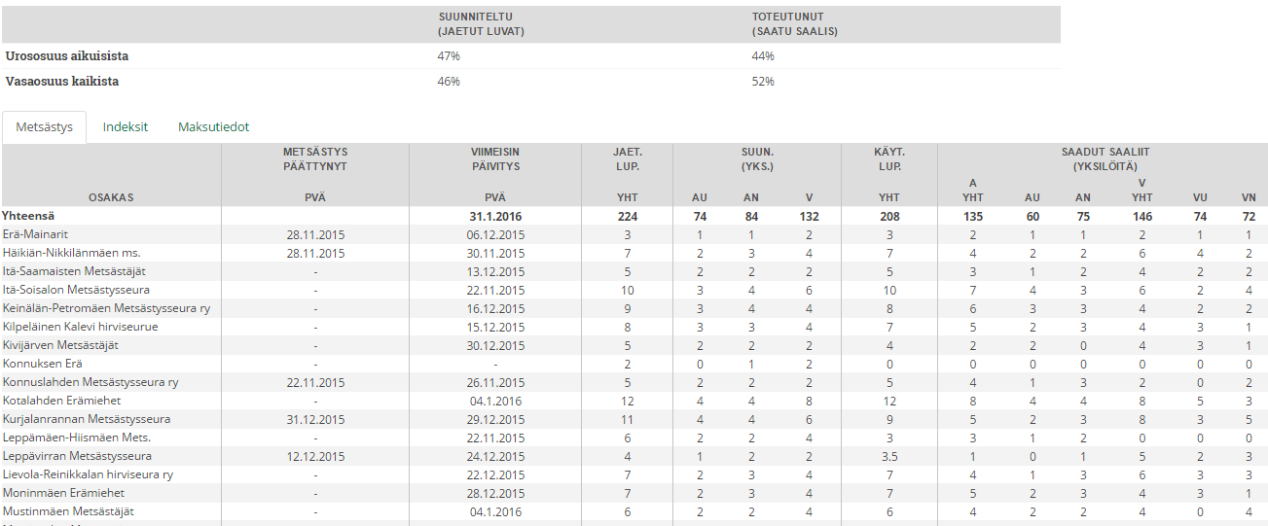Open the Maksutiedot tab

(x=213, y=127)
